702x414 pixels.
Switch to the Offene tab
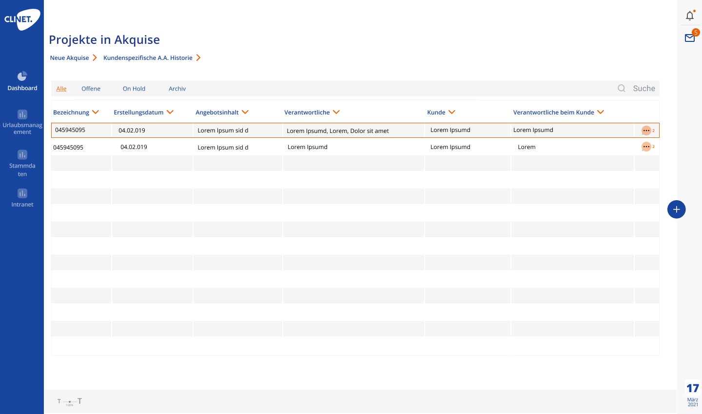click(x=91, y=89)
